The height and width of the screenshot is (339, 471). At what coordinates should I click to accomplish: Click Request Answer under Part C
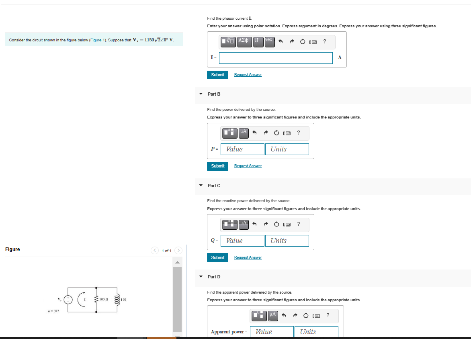pos(248,257)
